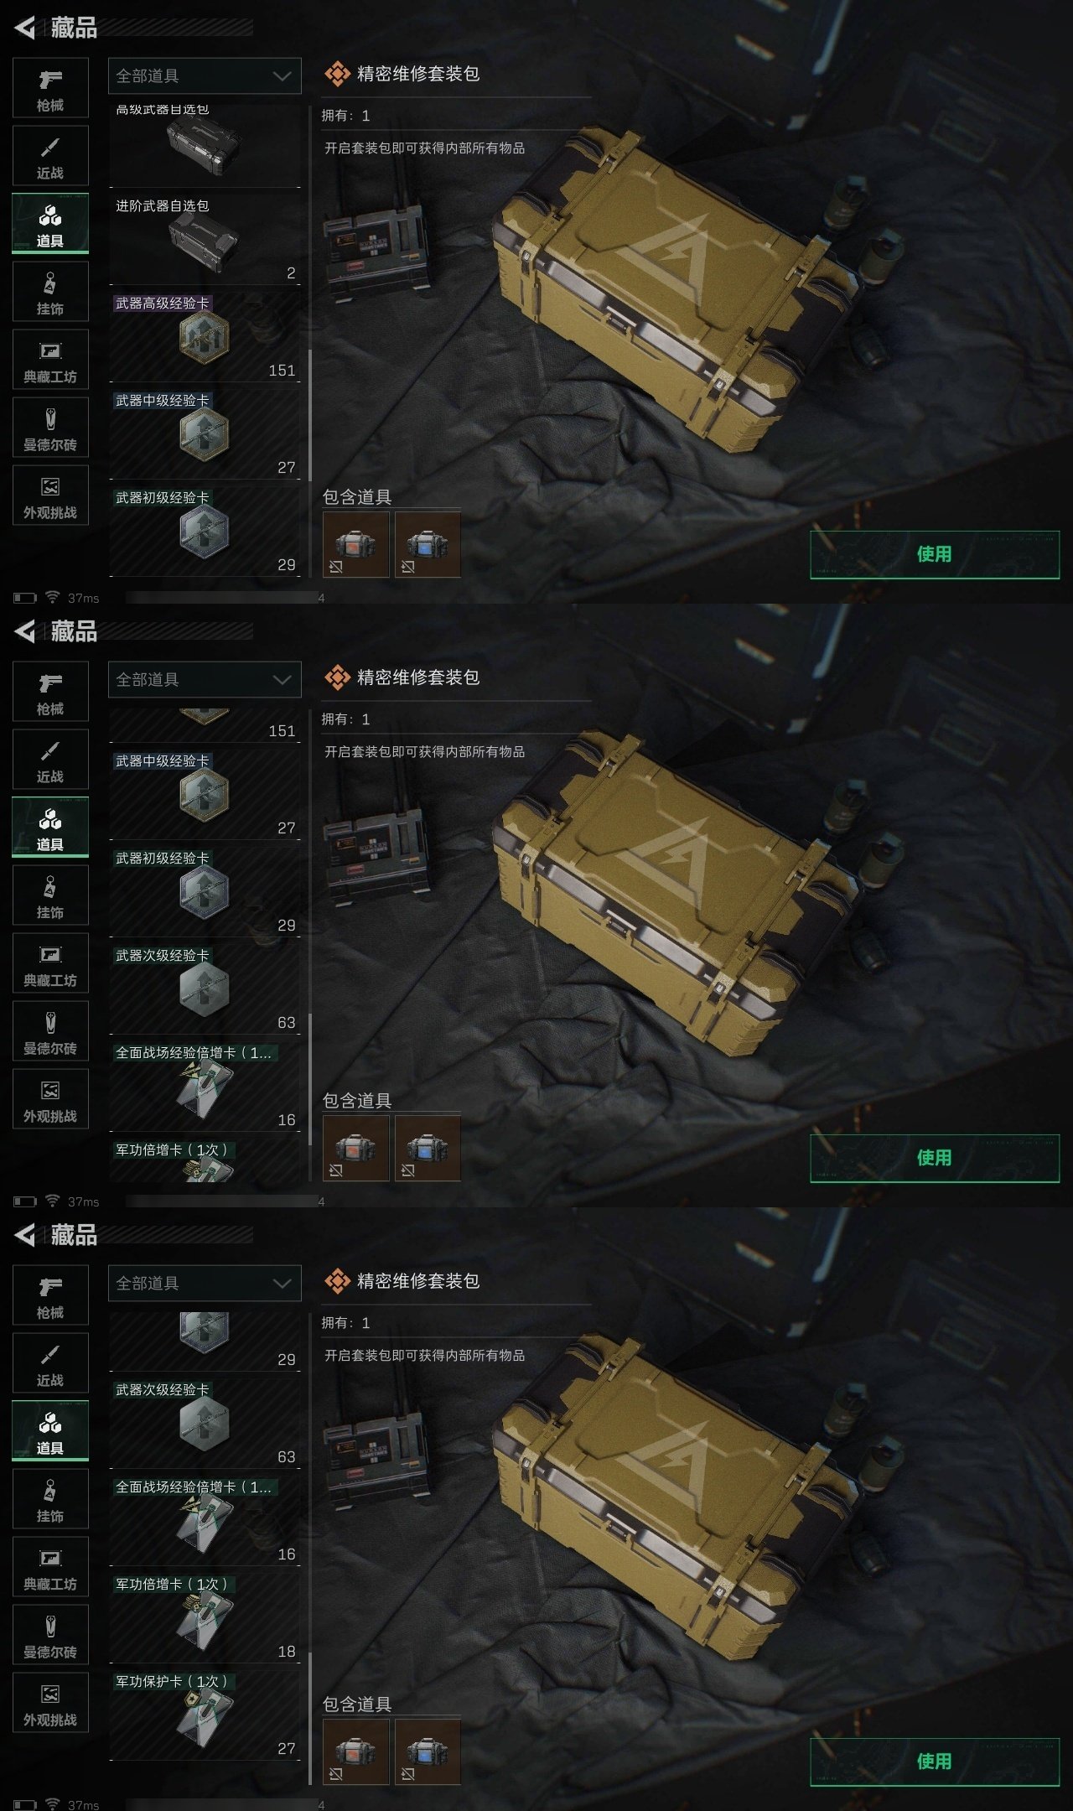Pick 军功倍增卡 item showing count 18
The image size is (1073, 1811).
point(205,1618)
